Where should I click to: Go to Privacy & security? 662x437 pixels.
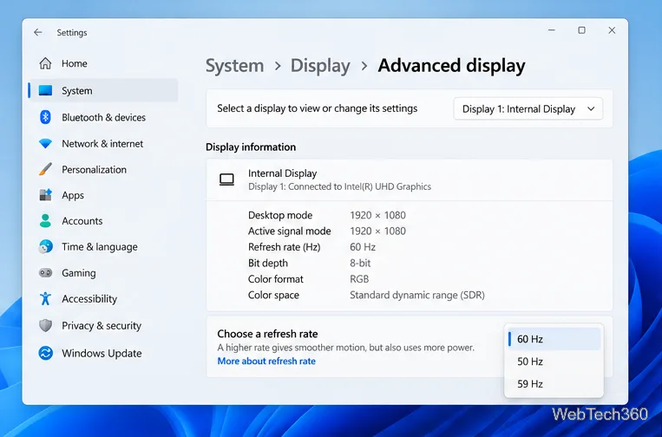103,325
